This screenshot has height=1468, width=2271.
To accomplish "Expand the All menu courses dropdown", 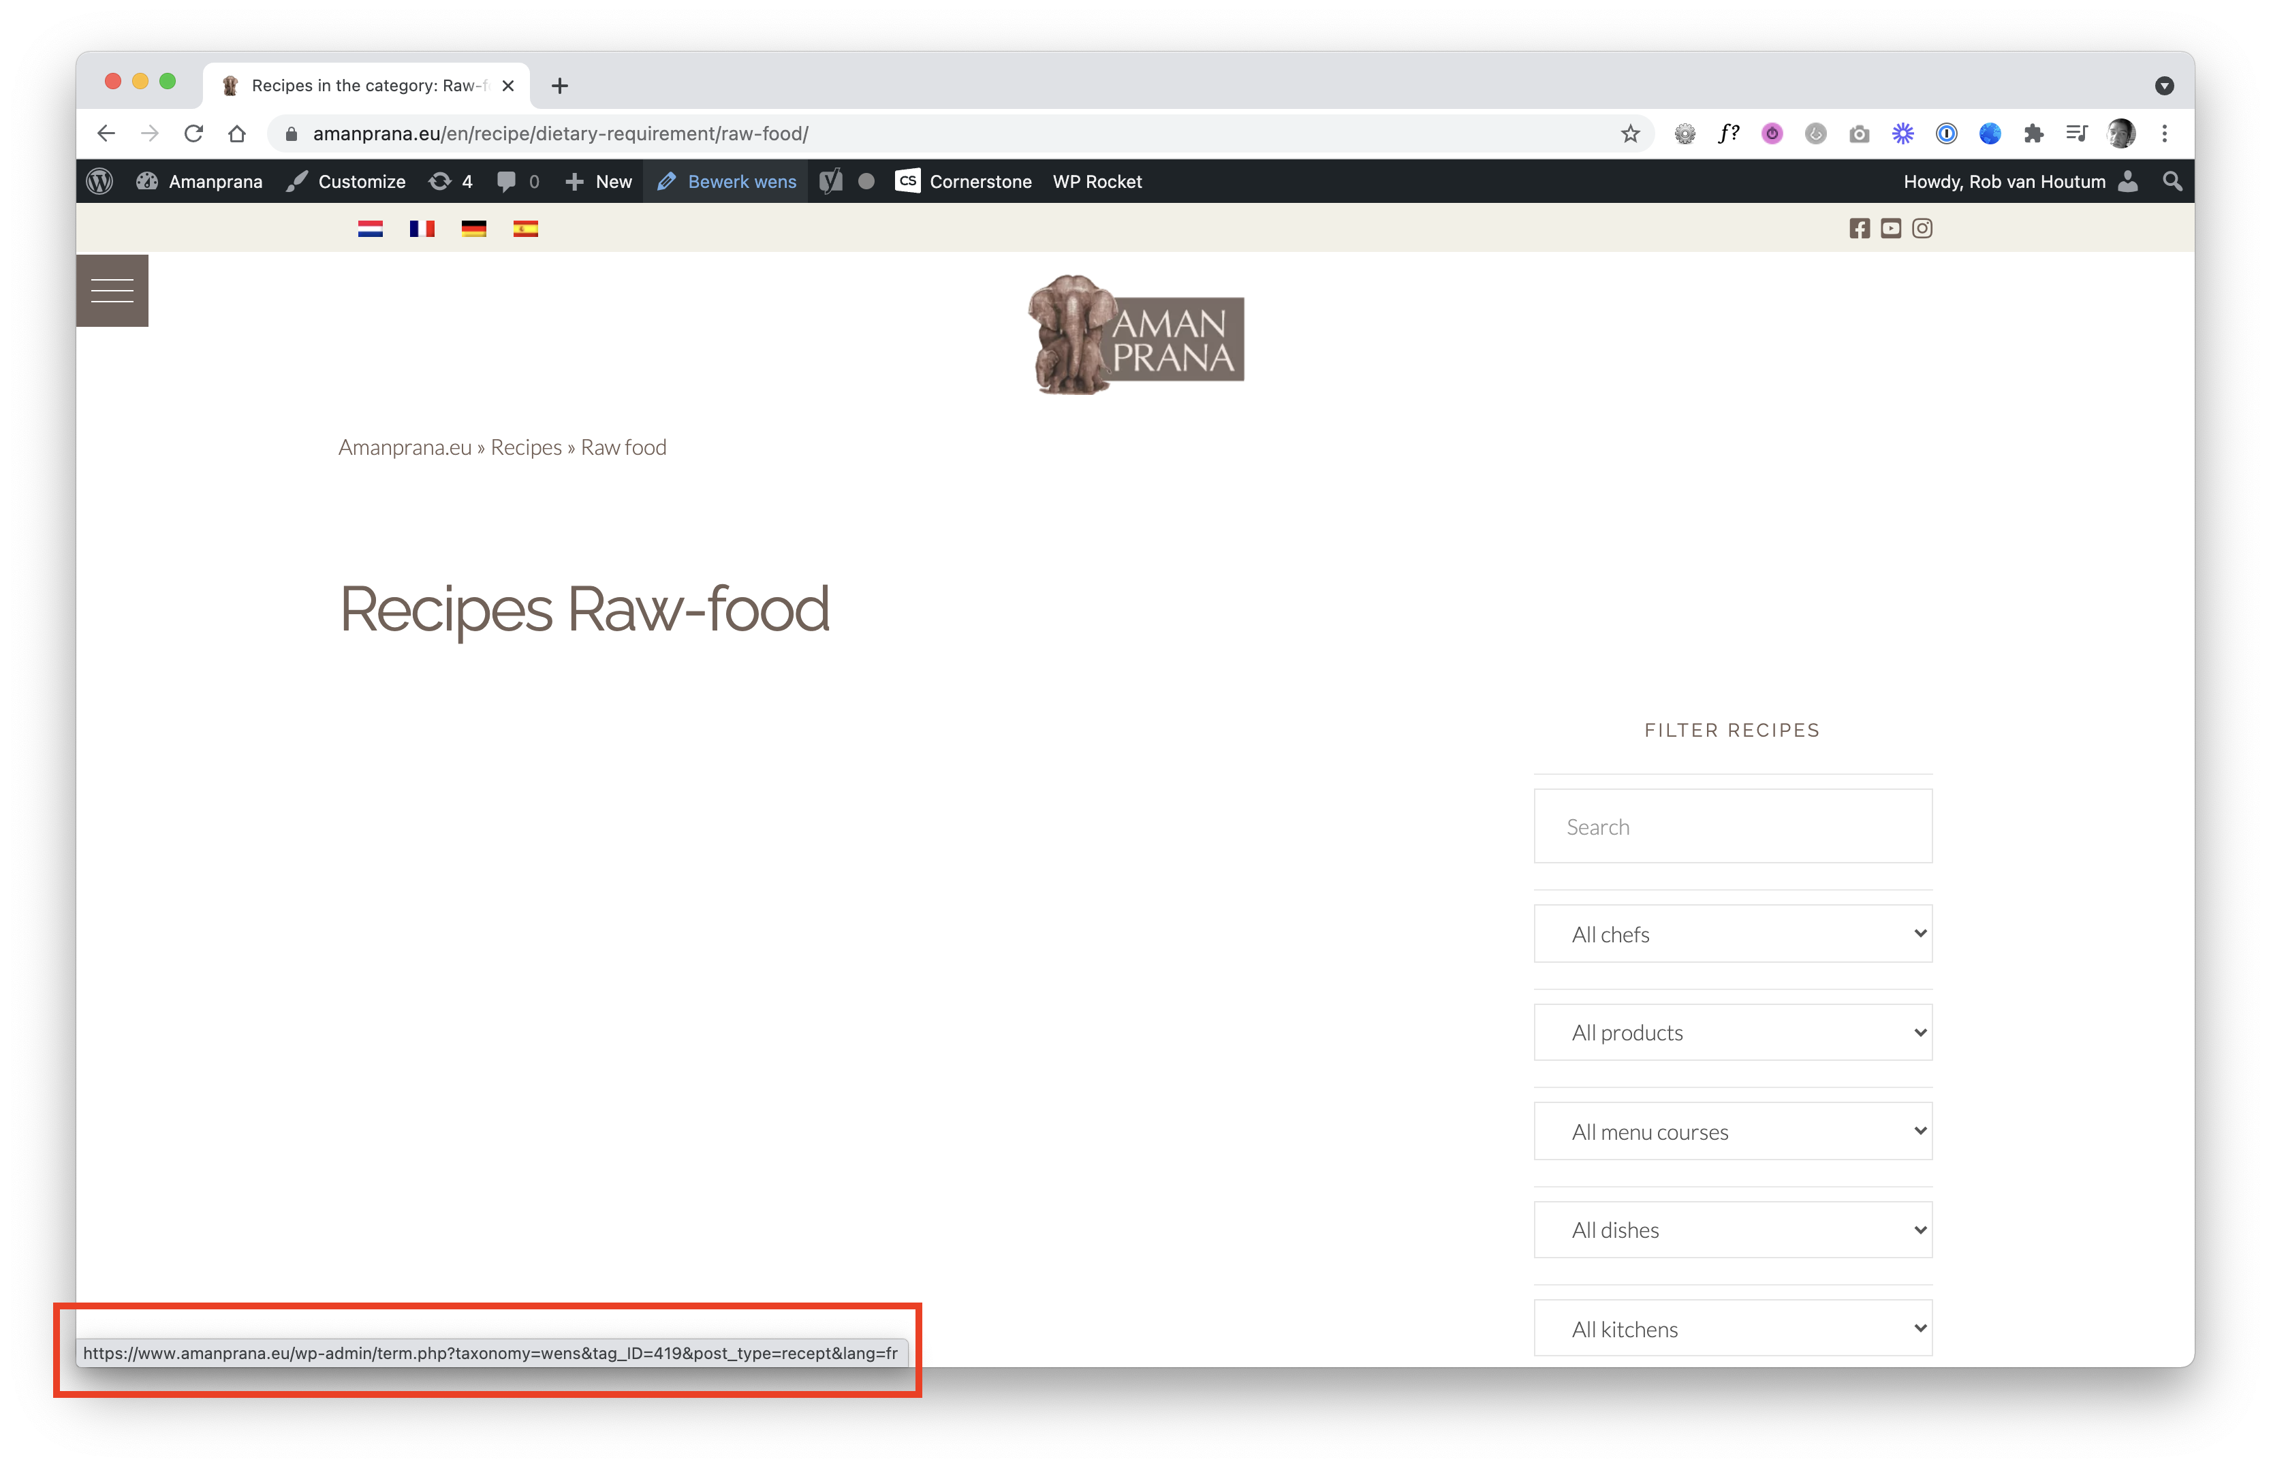I will tap(1732, 1132).
